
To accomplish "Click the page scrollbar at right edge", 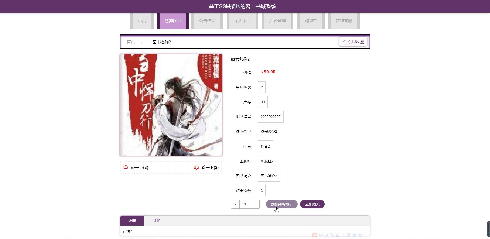I will 488,229.
